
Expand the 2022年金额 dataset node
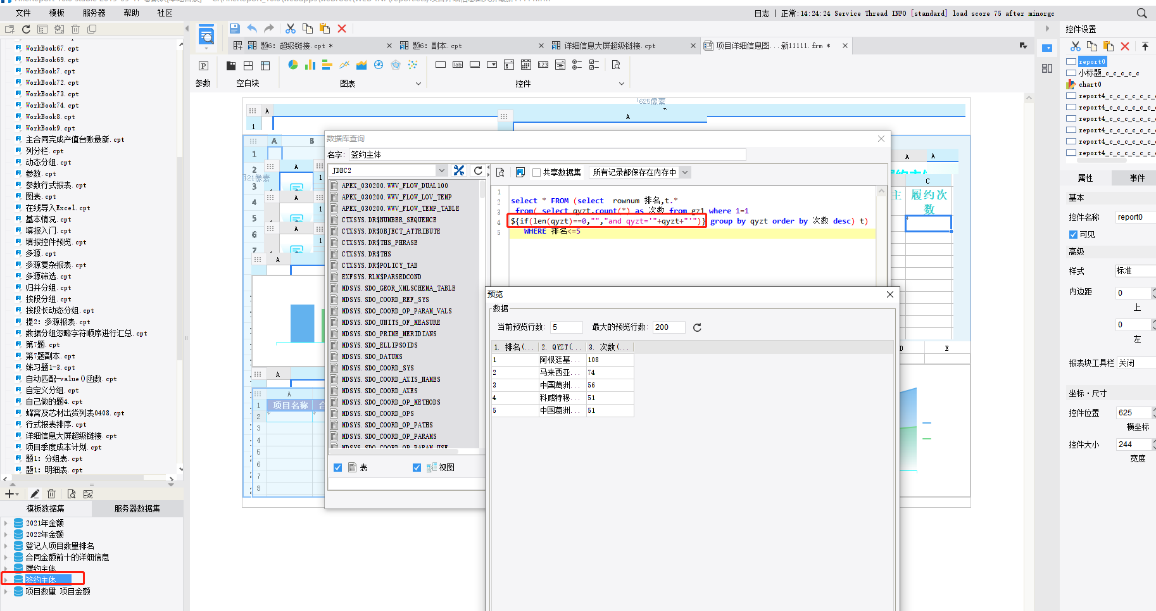click(6, 534)
